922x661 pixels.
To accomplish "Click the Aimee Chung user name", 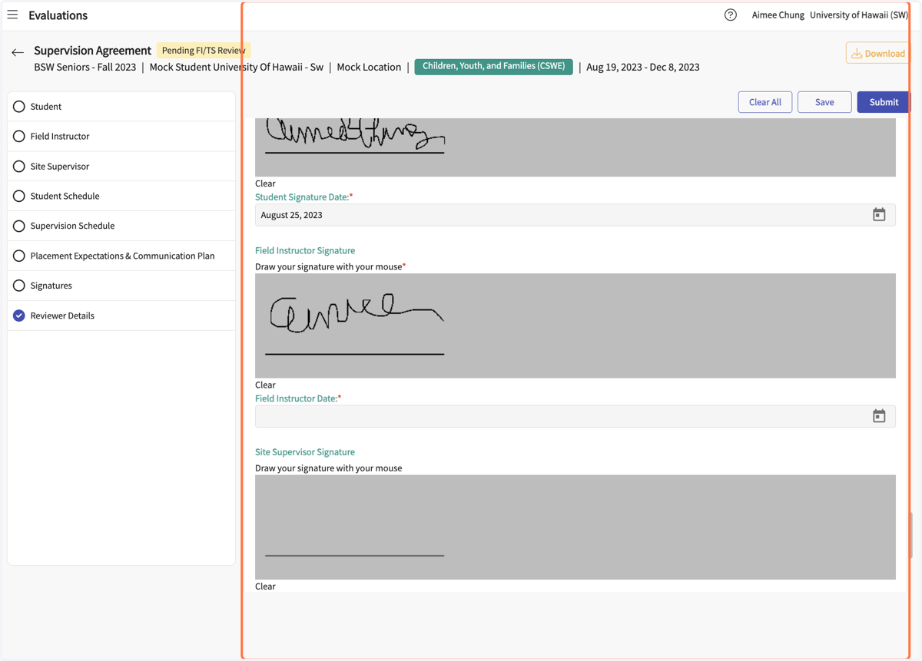I will pyautogui.click(x=778, y=15).
